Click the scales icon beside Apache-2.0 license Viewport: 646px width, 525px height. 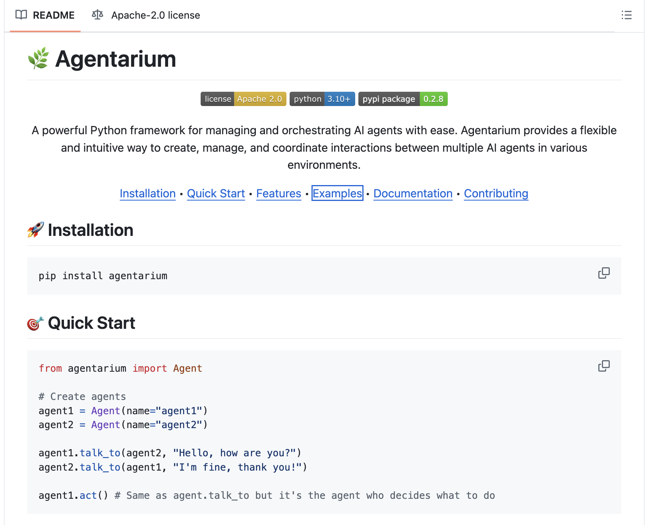tap(97, 15)
